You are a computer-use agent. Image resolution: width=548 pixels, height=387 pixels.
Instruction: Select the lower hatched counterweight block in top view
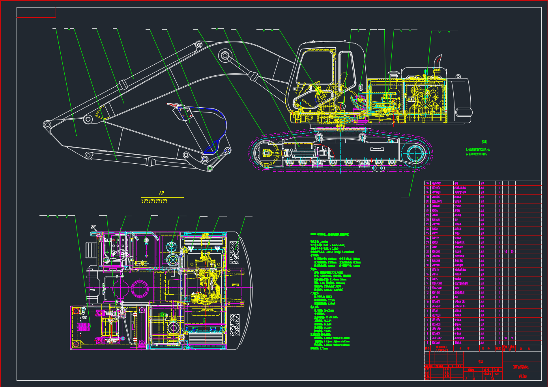tap(234, 325)
